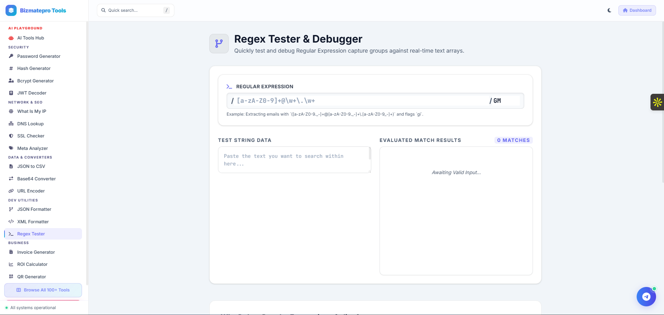Open the Telegram chat floating button

click(x=646, y=297)
